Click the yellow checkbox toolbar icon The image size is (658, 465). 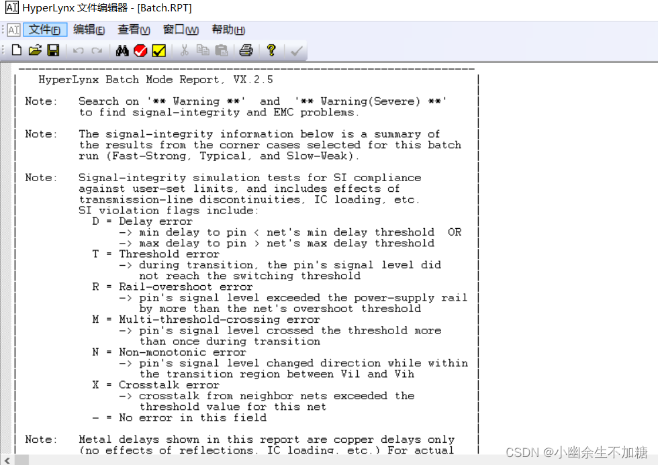click(x=159, y=51)
